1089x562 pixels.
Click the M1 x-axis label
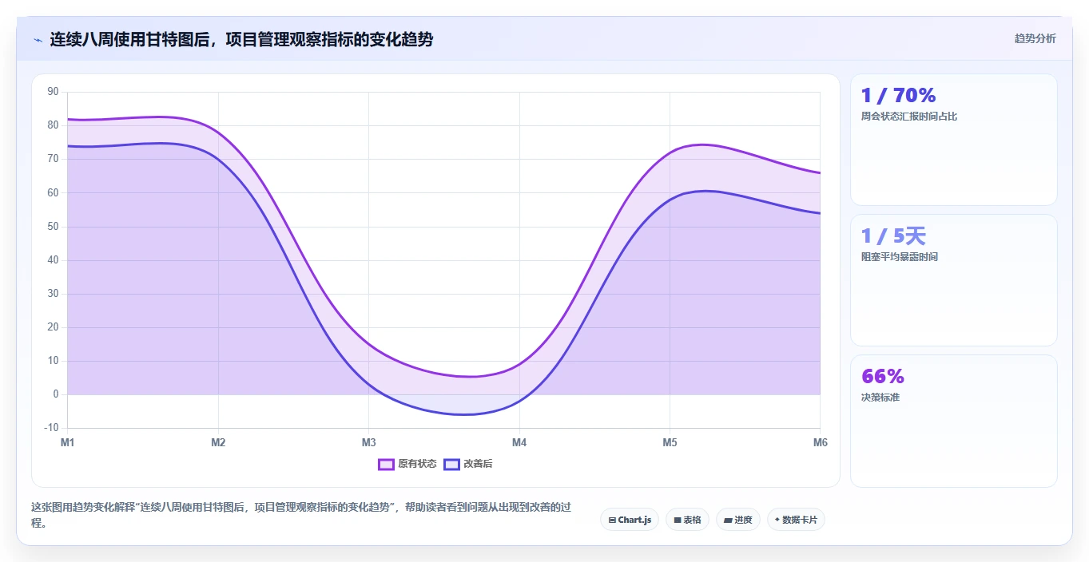tap(68, 442)
